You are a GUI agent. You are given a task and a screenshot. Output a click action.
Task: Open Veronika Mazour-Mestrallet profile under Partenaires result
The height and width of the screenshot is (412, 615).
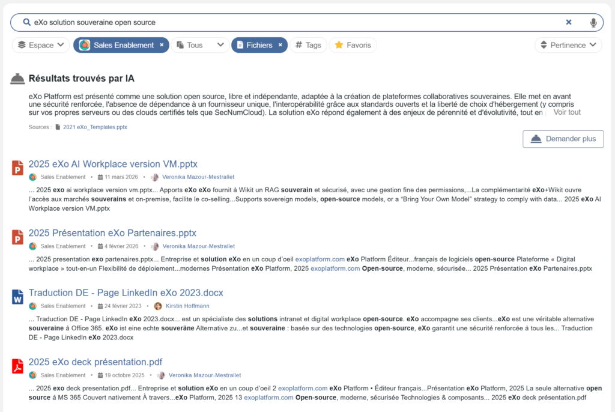198,246
